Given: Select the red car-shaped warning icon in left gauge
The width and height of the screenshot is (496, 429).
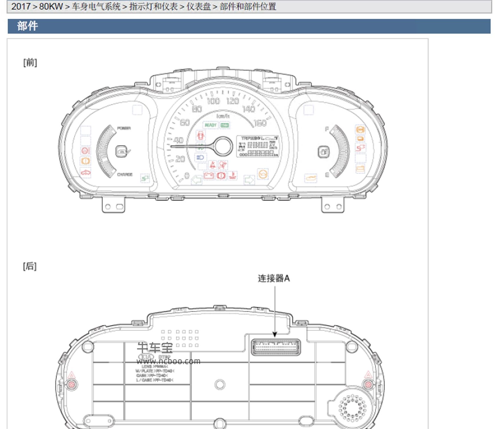Looking at the screenshot, I should (85, 172).
